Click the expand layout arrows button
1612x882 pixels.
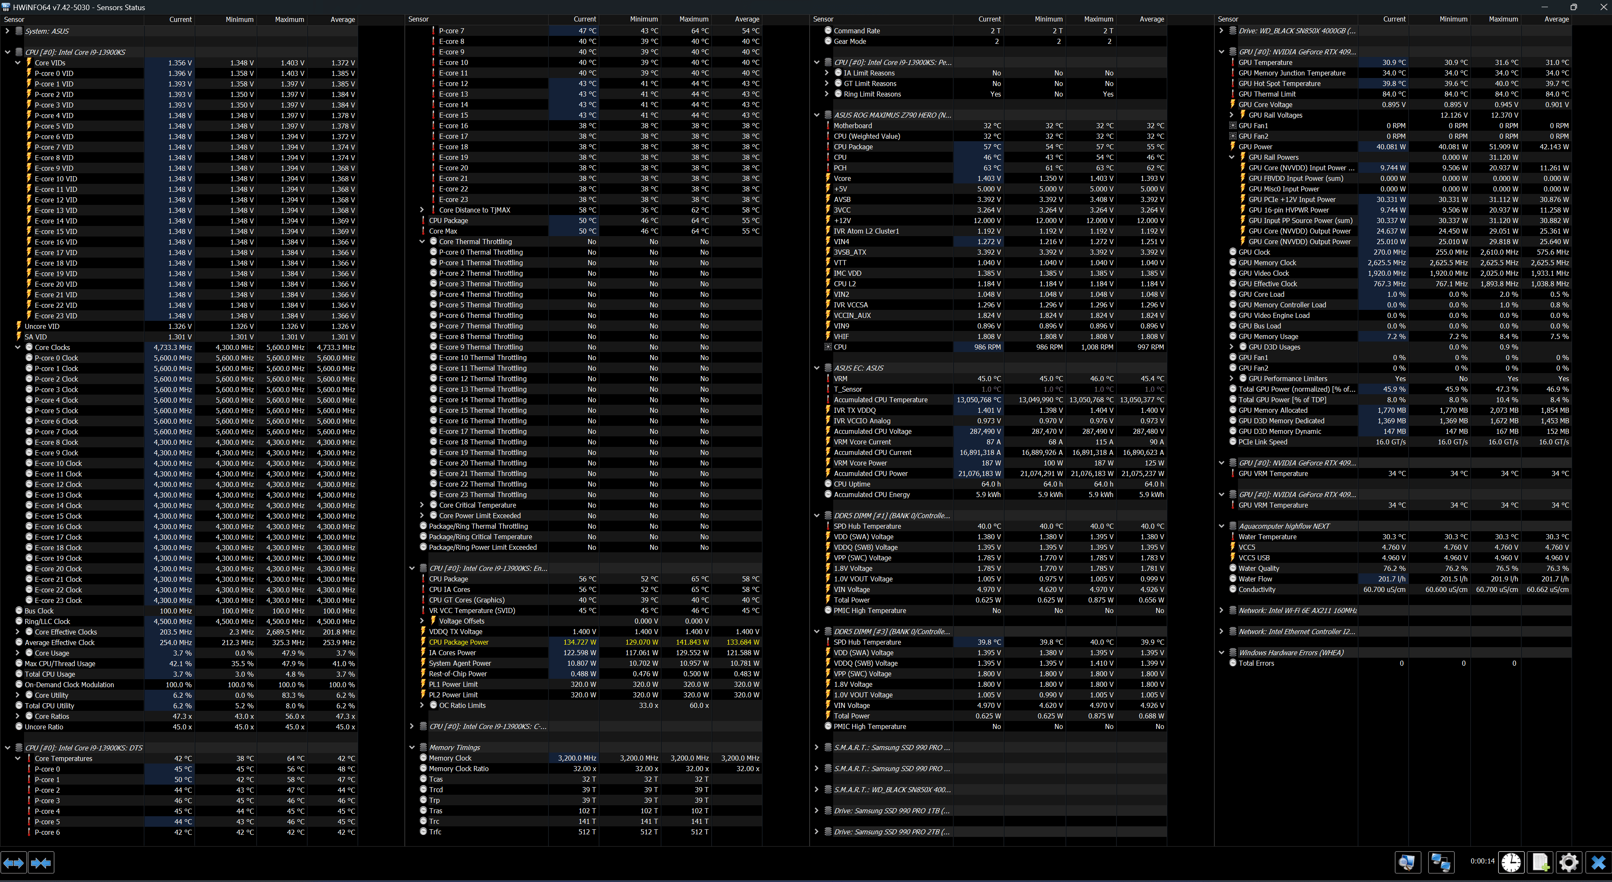(14, 863)
